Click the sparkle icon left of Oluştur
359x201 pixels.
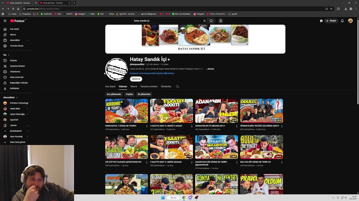(321, 21)
